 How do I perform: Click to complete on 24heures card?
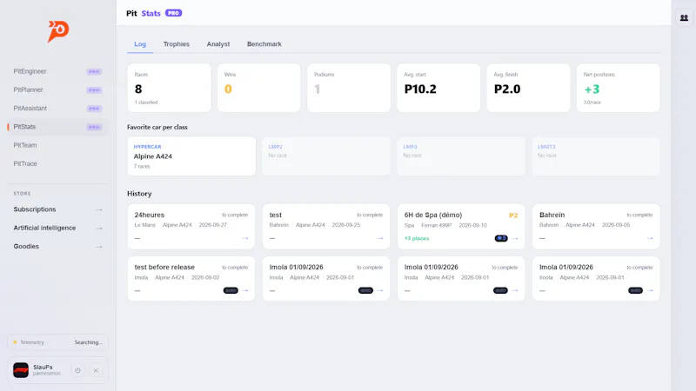click(235, 215)
